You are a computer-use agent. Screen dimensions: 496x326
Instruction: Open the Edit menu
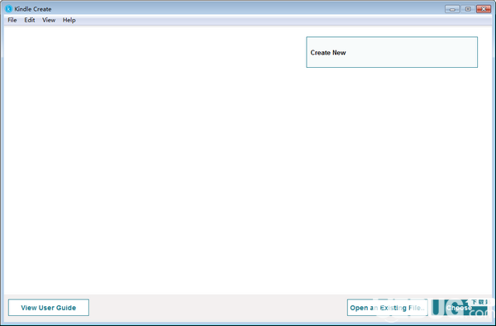[30, 20]
